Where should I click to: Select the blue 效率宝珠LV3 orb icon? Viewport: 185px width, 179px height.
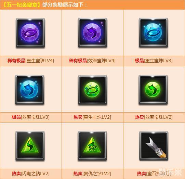pyautogui.click(x=30, y=90)
